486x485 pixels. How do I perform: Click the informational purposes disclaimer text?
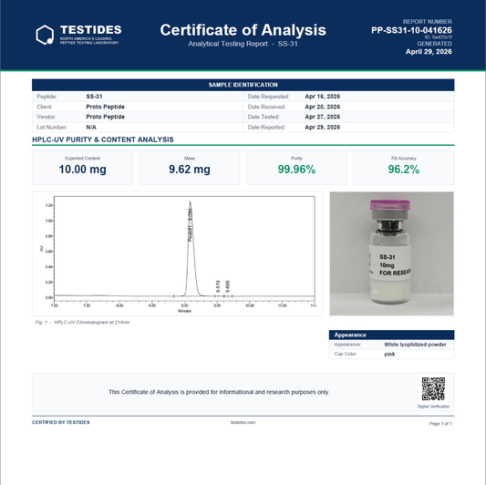(x=219, y=392)
